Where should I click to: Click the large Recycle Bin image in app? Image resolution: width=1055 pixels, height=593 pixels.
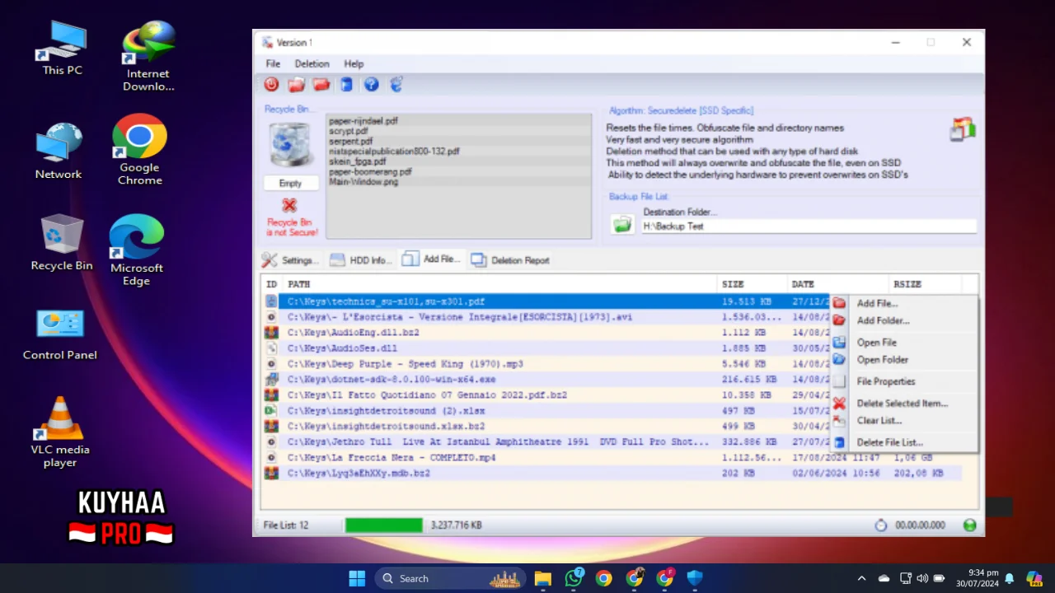coord(289,145)
